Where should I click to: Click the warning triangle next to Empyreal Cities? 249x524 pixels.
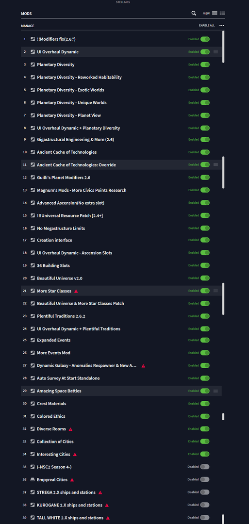pyautogui.click(x=72, y=480)
